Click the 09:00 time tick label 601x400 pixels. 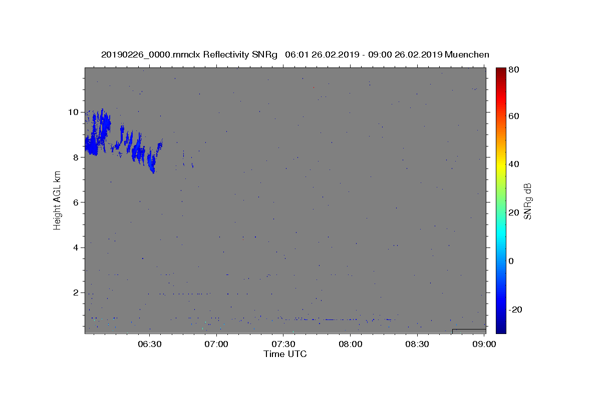484,344
